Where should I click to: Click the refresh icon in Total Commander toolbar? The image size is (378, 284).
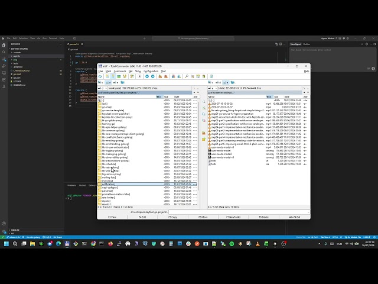100,76
